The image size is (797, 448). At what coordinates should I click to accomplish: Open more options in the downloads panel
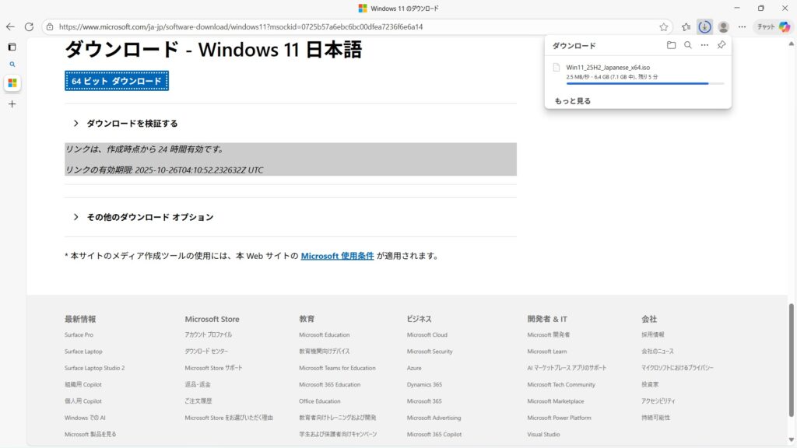pos(704,46)
